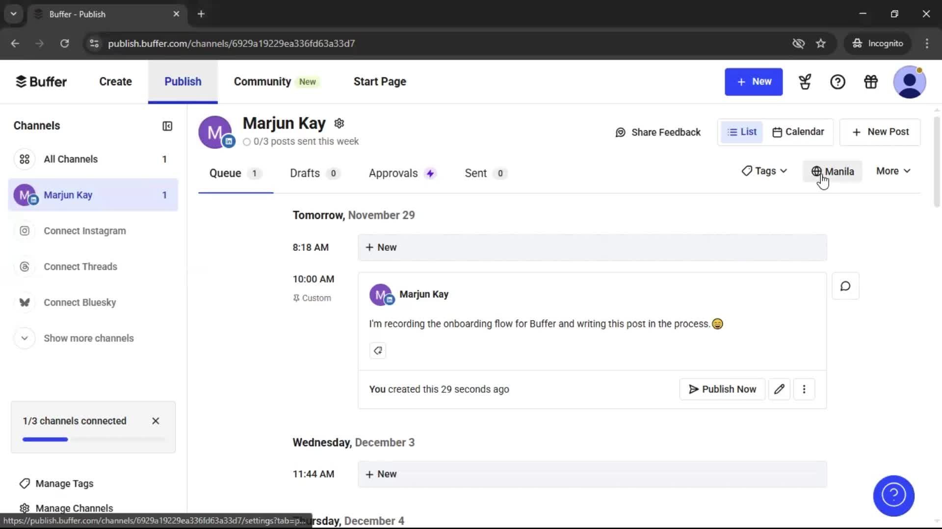Open the floating help widget at bottom right
This screenshot has width=942, height=529.
coord(893,496)
